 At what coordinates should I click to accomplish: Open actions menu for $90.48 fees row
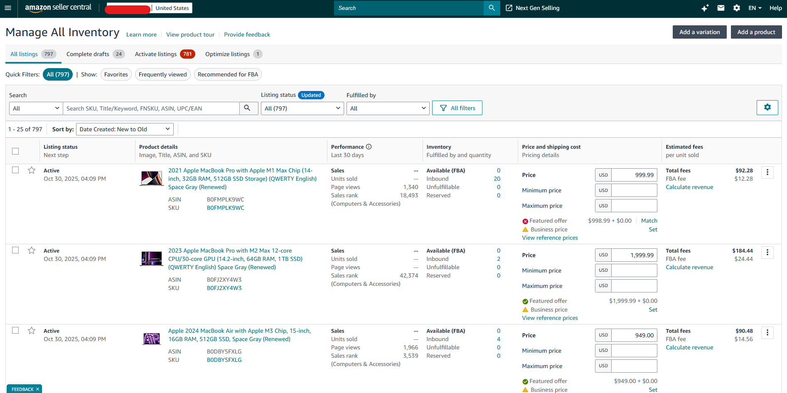coord(767,332)
